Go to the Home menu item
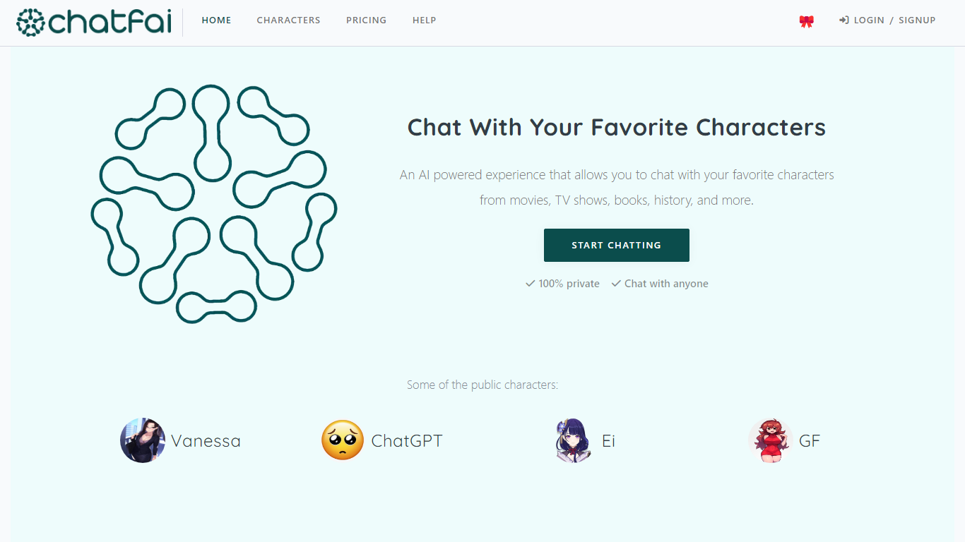 click(x=216, y=20)
